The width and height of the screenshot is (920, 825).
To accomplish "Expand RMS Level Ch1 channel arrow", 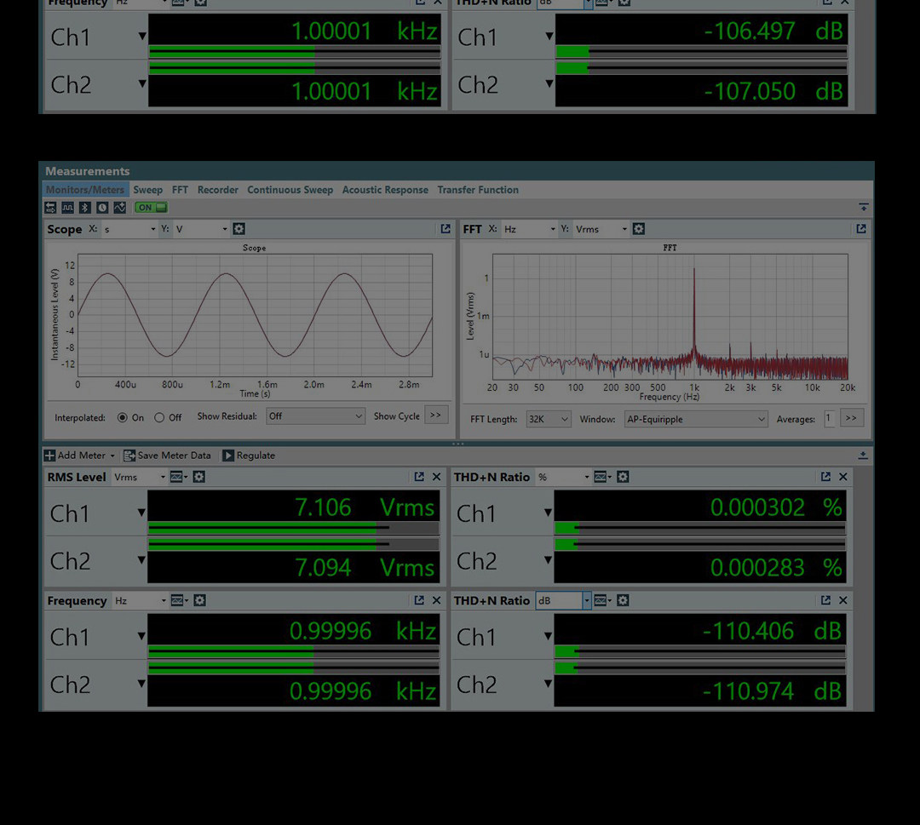I will pos(141,513).
